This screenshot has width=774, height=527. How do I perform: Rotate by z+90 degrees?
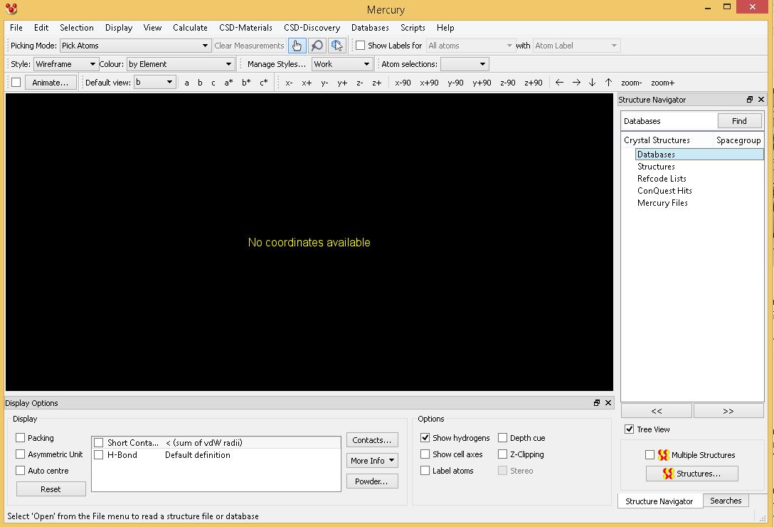click(533, 83)
